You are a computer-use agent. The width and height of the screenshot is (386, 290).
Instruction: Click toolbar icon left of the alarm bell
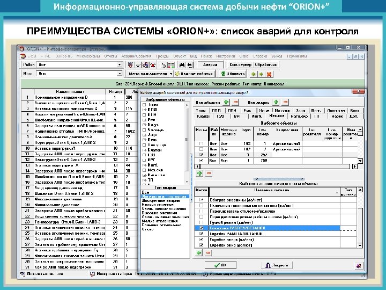click(x=145, y=65)
